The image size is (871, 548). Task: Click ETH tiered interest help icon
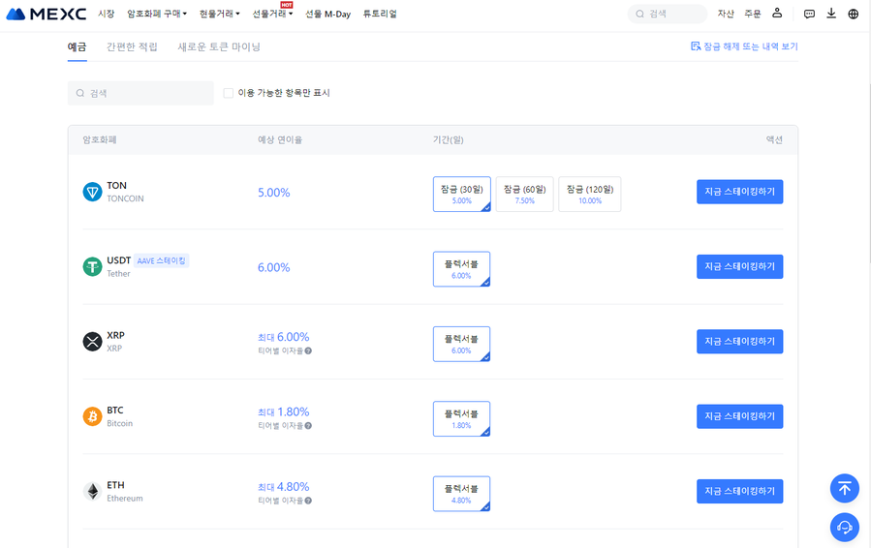308,501
